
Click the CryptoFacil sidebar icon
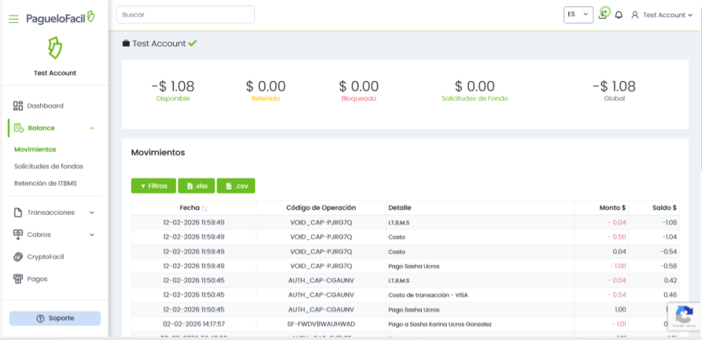[x=18, y=257]
